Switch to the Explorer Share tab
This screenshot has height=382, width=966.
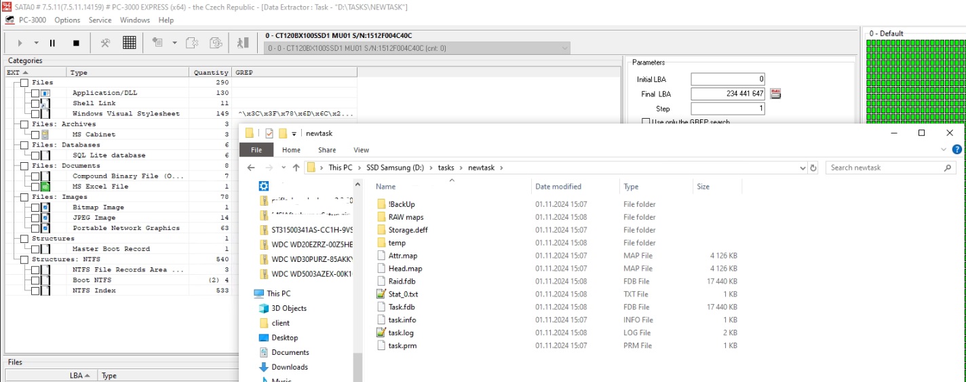(x=327, y=150)
